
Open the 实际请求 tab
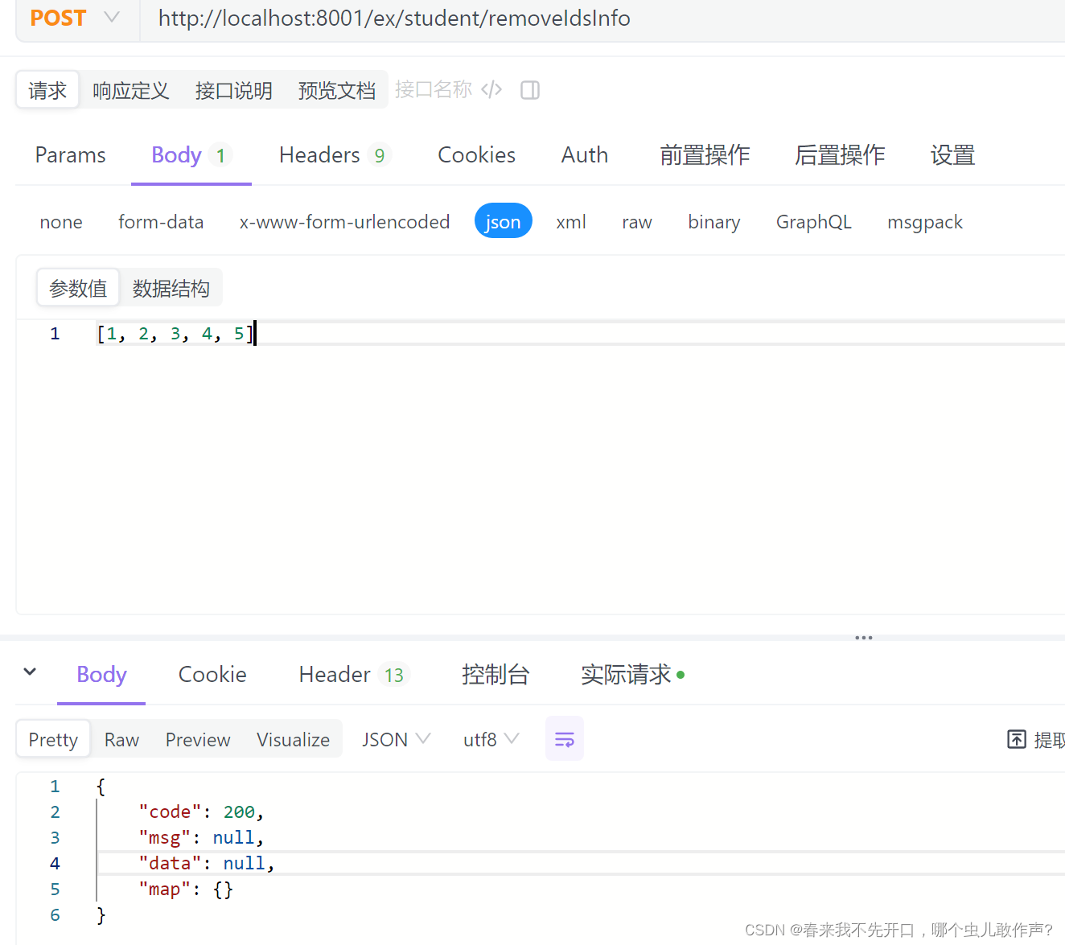click(x=633, y=674)
